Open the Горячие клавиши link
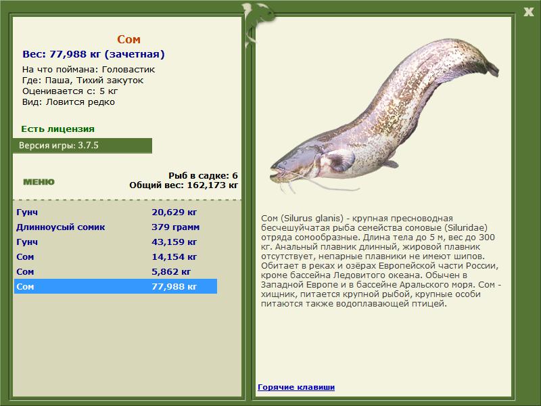Screen dimensions: 541x406 [296, 387]
